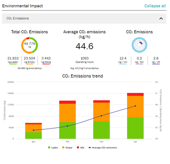Click the 12.4 kg / km metric
Viewport: 170px width, 164px height.
[123, 60]
